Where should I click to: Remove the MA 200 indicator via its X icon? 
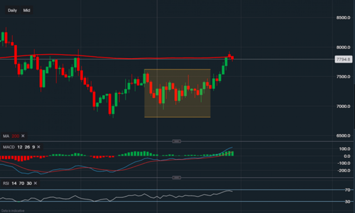[23, 136]
